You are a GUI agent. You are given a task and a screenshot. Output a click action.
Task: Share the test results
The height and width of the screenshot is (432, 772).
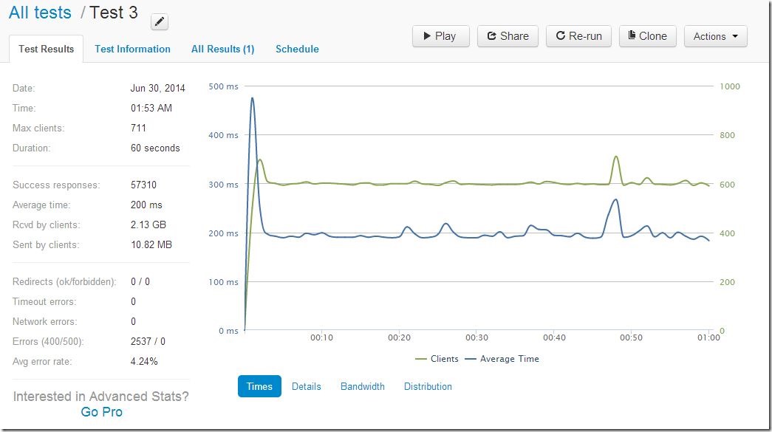[x=508, y=36]
